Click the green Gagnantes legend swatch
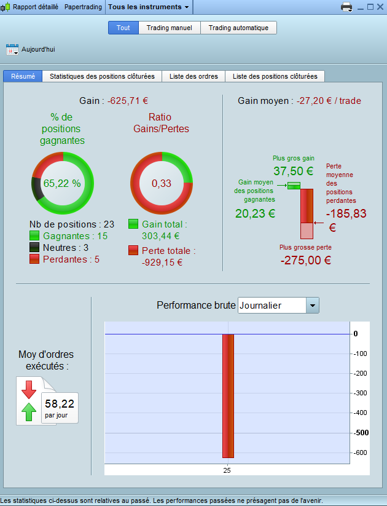Viewport: 387px width, 506px height. click(34, 235)
